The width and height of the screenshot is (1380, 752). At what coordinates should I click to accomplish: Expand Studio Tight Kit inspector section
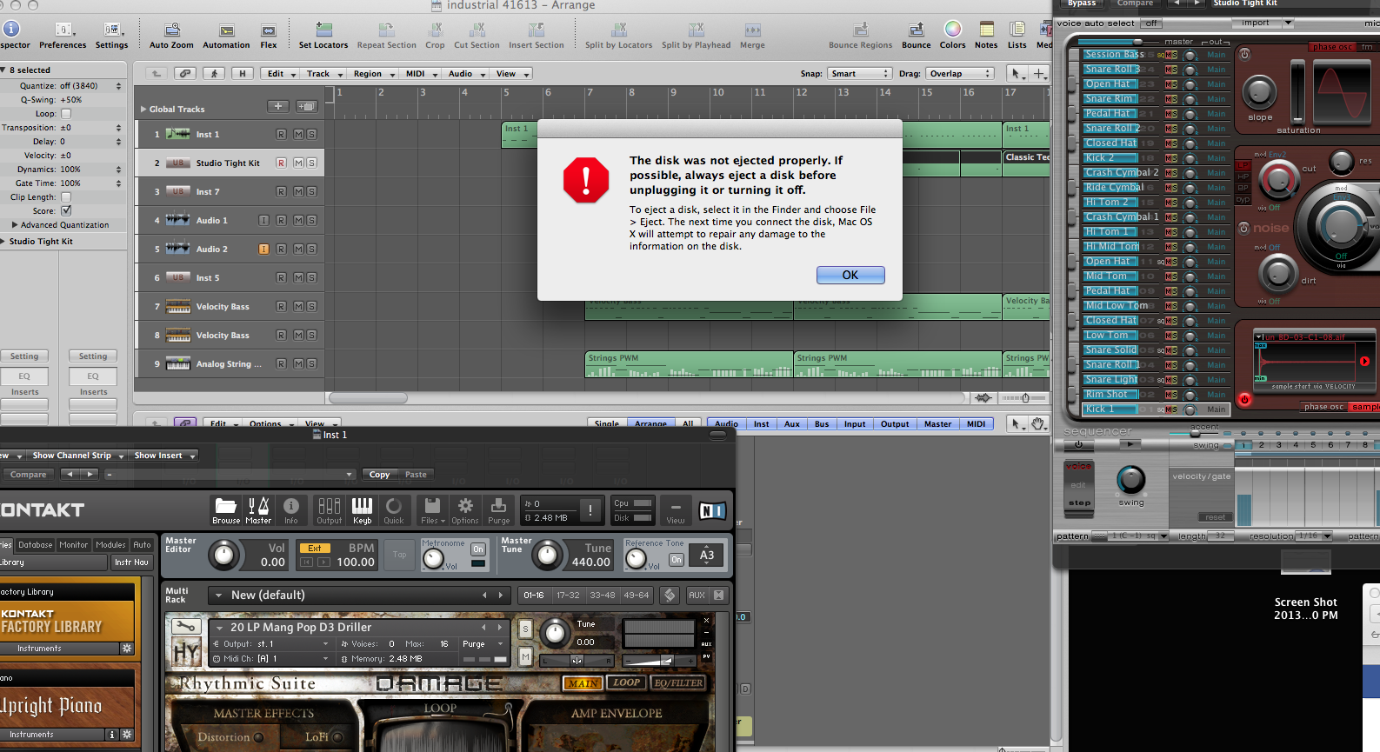pyautogui.click(x=3, y=242)
